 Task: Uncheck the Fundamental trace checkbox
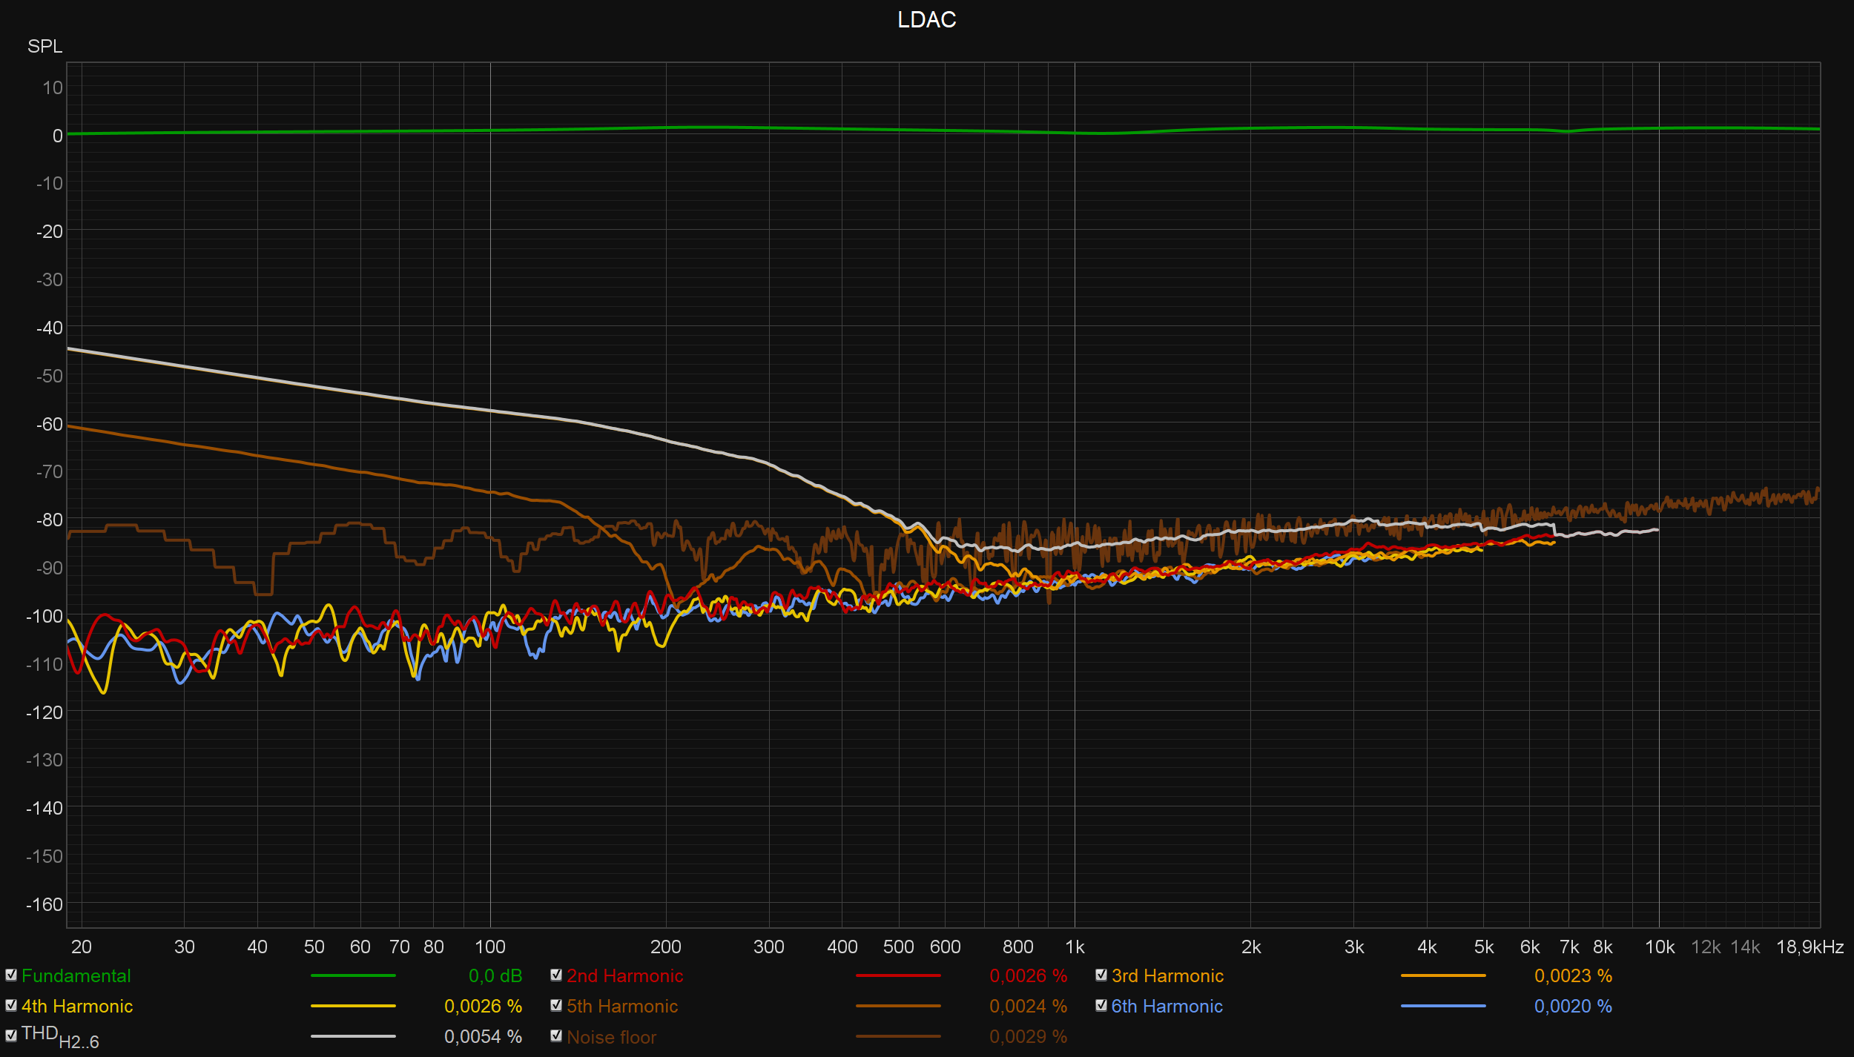tap(11, 975)
